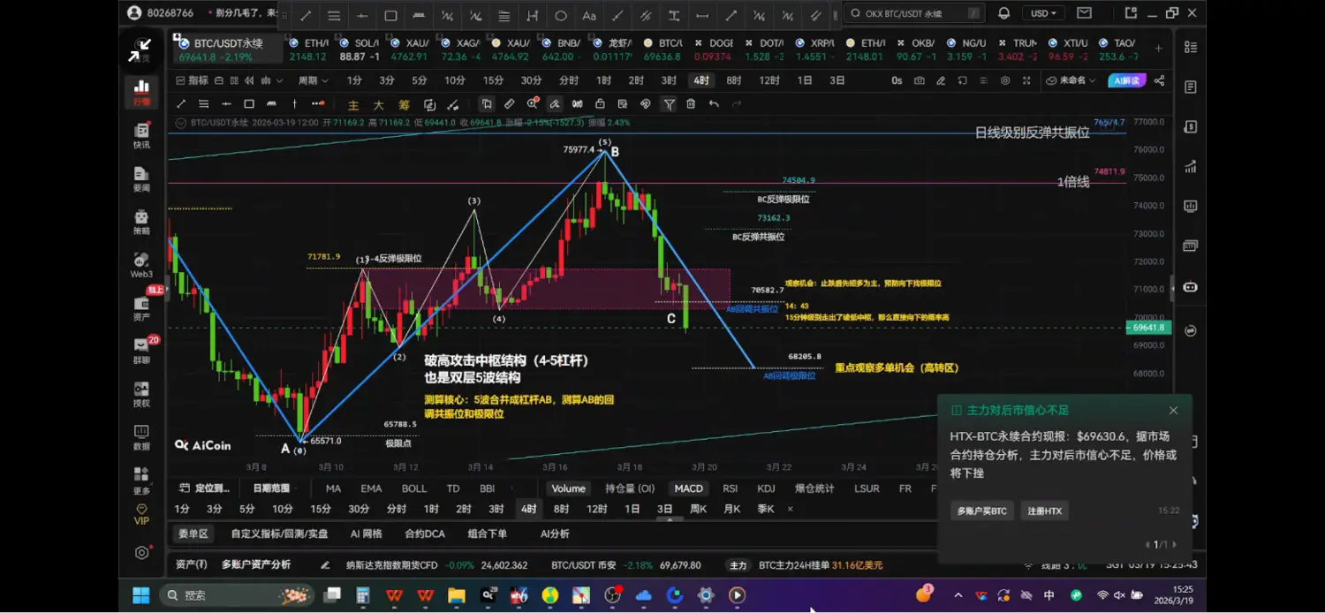The image size is (1325, 613).
Task: Select the rectangle shape in floating toolbar
Action: point(390,16)
